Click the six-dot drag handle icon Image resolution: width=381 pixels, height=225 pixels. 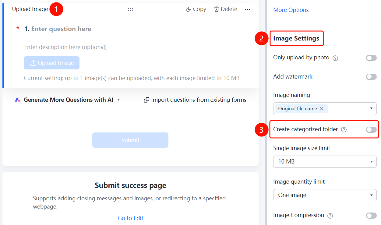130,9
